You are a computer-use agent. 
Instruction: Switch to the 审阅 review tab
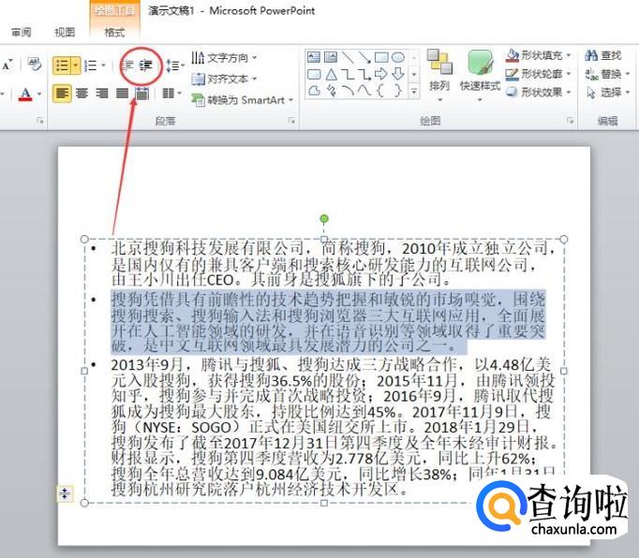coord(22,32)
